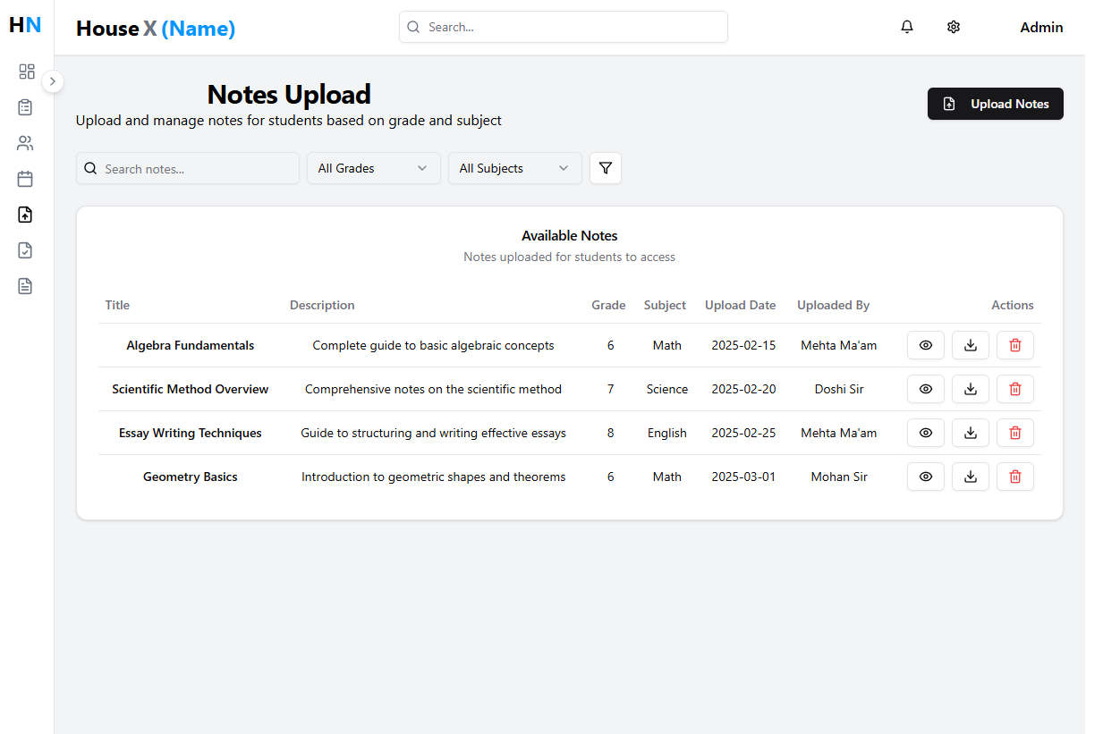Expand the sidebar with the chevron arrow
This screenshot has height=734, width=1120.
tap(53, 81)
